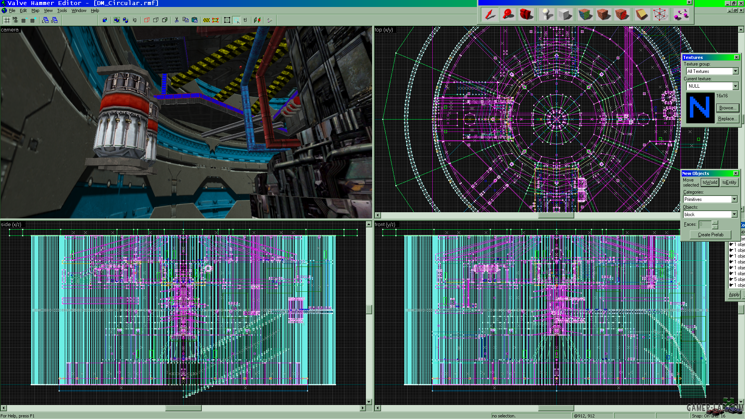Toggle the 'tl' texture lock
The width and height of the screenshot is (745, 419).
245,20
